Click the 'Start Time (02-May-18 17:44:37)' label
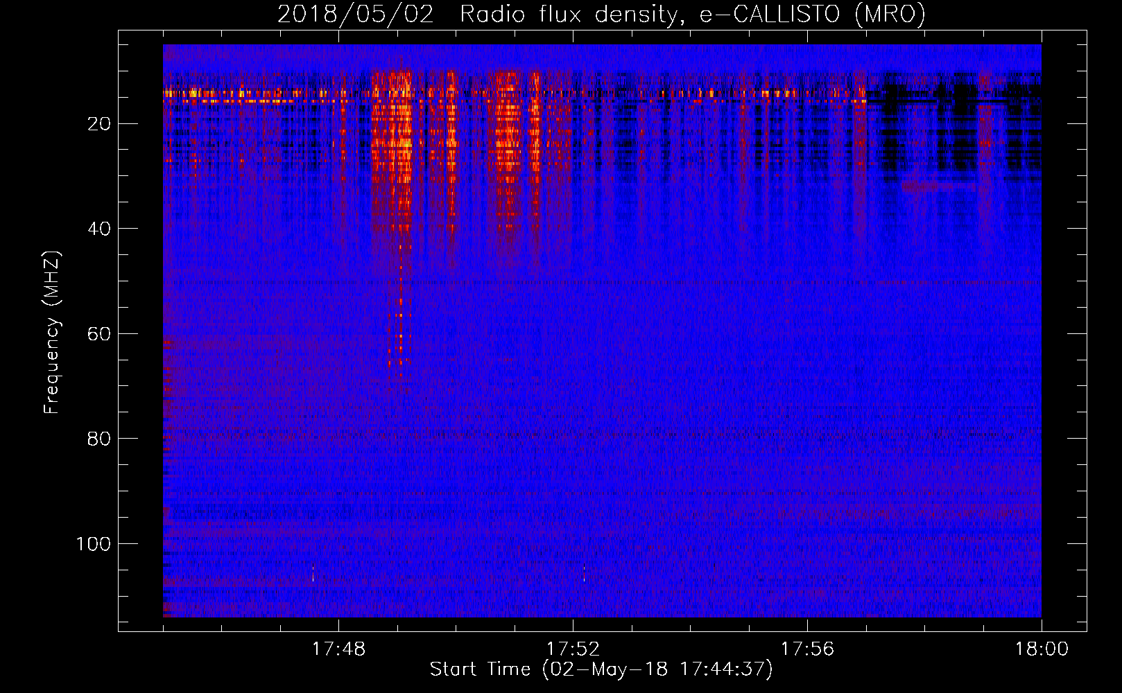The height and width of the screenshot is (693, 1122). coord(601,669)
